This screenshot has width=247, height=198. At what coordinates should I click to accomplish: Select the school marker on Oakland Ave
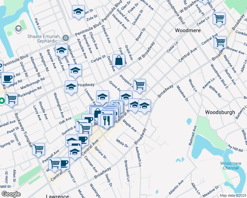pos(61,50)
